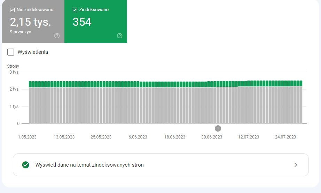Image resolution: width=321 pixels, height=193 pixels.
Task: Select the 2,15 tys. not-indexed count
Action: [x=31, y=22]
